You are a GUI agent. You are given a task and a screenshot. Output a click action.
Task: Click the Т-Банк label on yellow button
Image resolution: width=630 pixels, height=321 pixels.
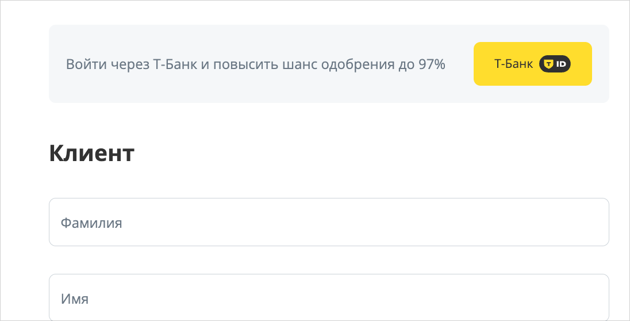pyautogui.click(x=513, y=64)
